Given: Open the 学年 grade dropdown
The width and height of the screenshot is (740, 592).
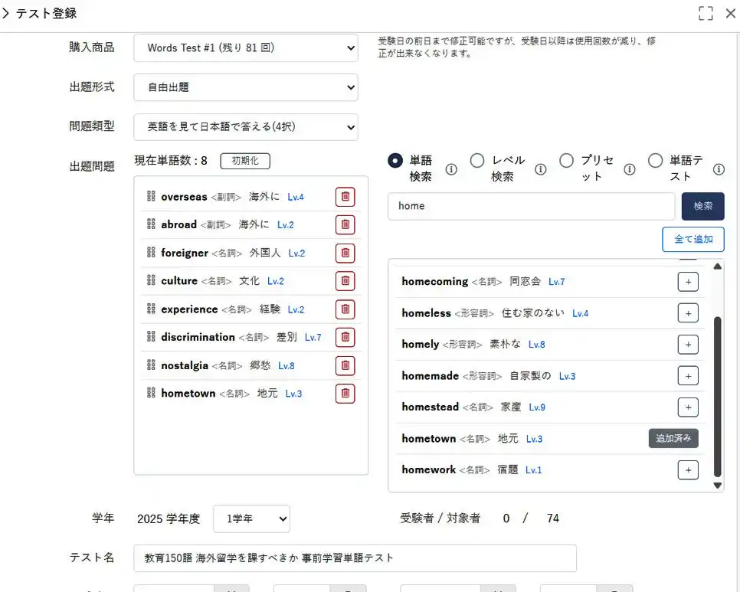Looking at the screenshot, I should point(251,518).
